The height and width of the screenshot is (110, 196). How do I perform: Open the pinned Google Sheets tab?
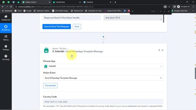pos(9,2)
